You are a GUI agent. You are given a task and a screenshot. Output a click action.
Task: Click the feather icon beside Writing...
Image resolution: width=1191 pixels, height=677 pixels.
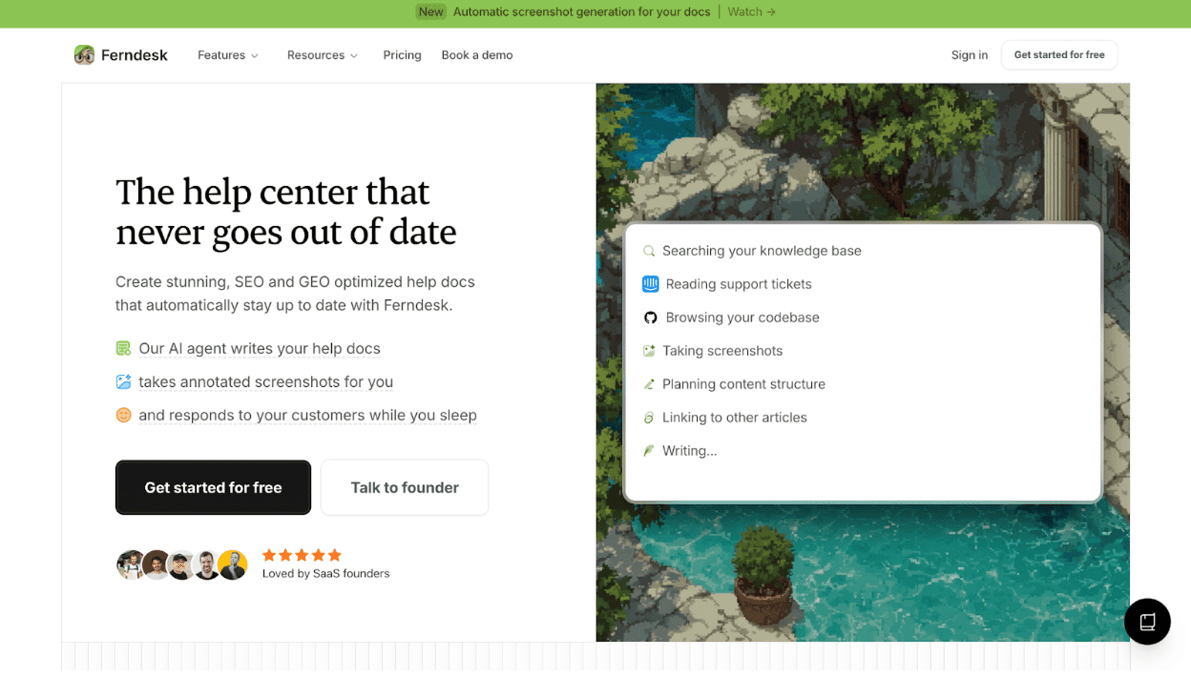tap(649, 451)
